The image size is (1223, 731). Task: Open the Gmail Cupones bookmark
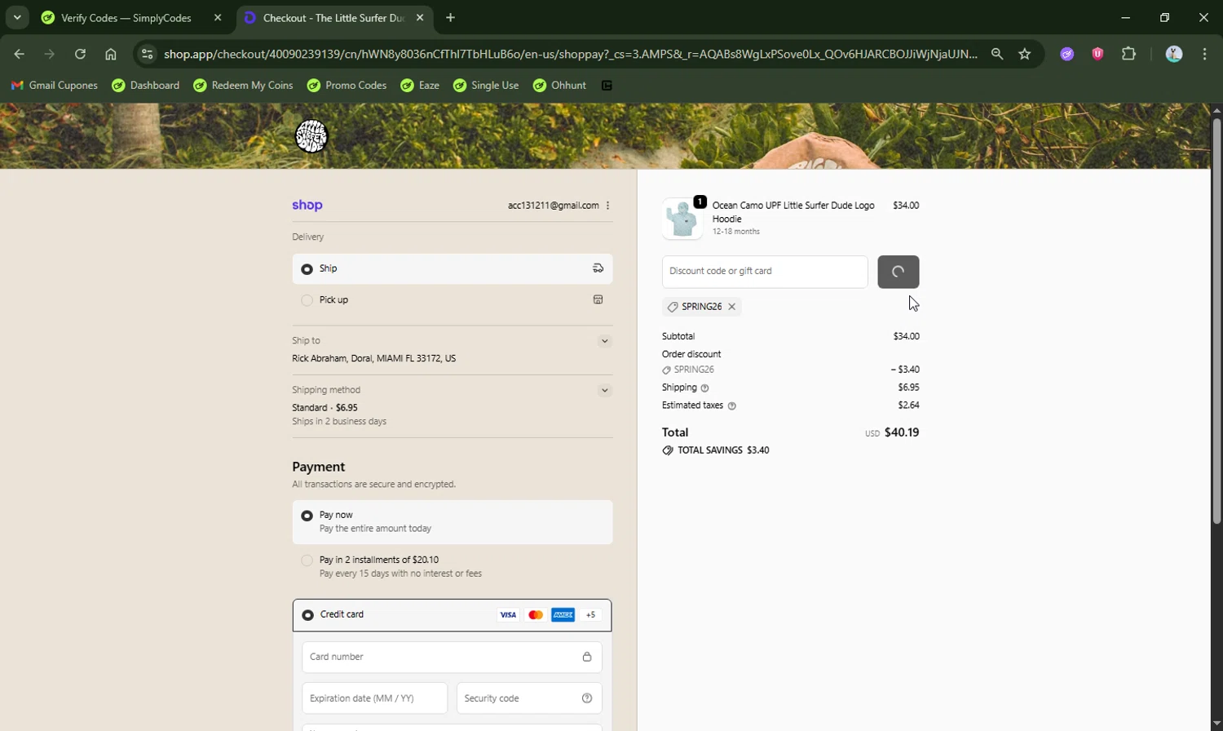pyautogui.click(x=55, y=85)
